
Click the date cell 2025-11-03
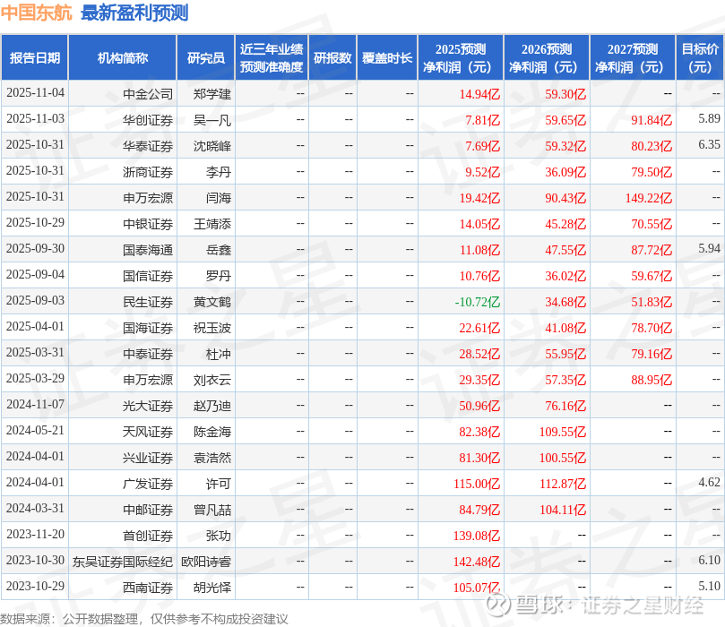tap(35, 118)
